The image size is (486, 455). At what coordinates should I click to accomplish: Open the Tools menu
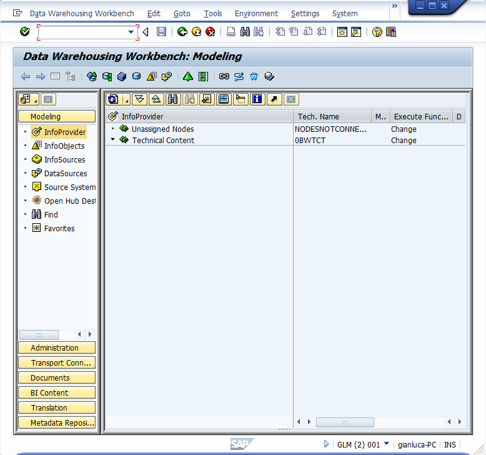coord(212,14)
